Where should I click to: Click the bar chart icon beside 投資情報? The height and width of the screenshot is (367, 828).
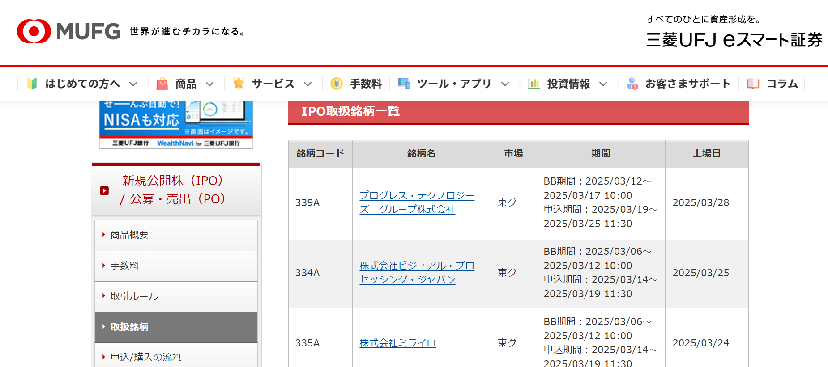pos(534,84)
